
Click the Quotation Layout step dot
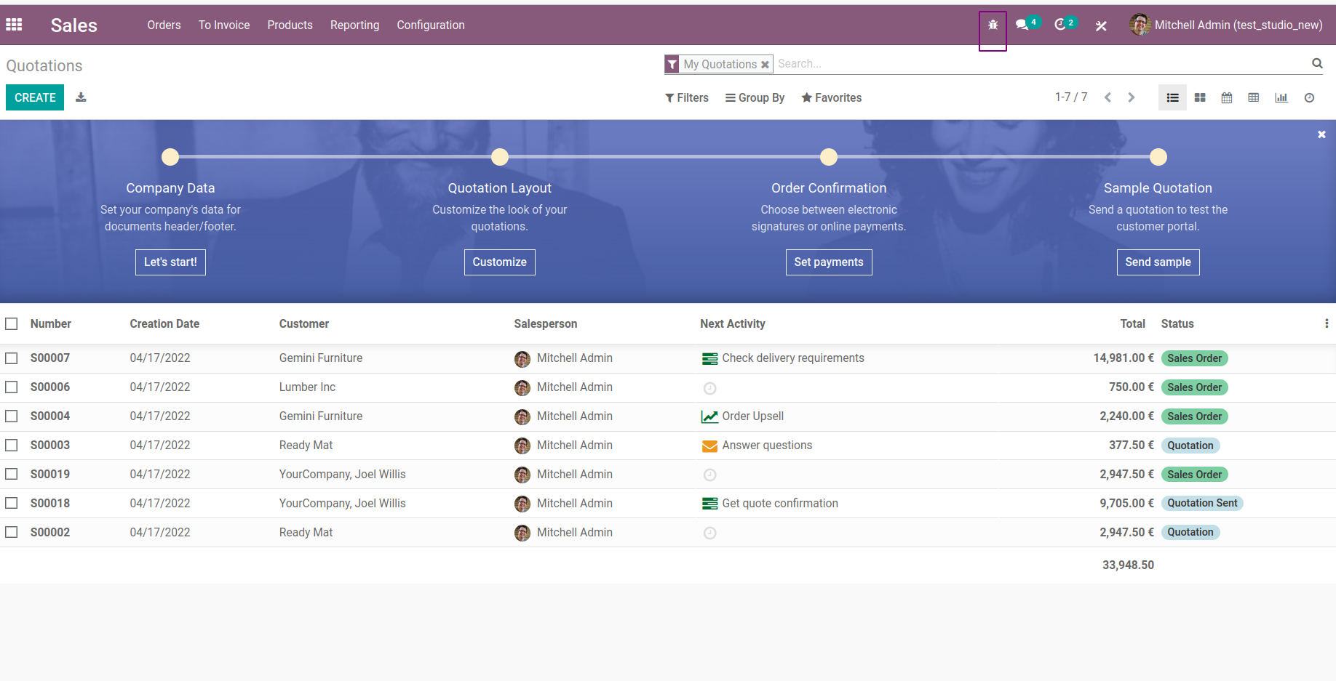point(500,157)
